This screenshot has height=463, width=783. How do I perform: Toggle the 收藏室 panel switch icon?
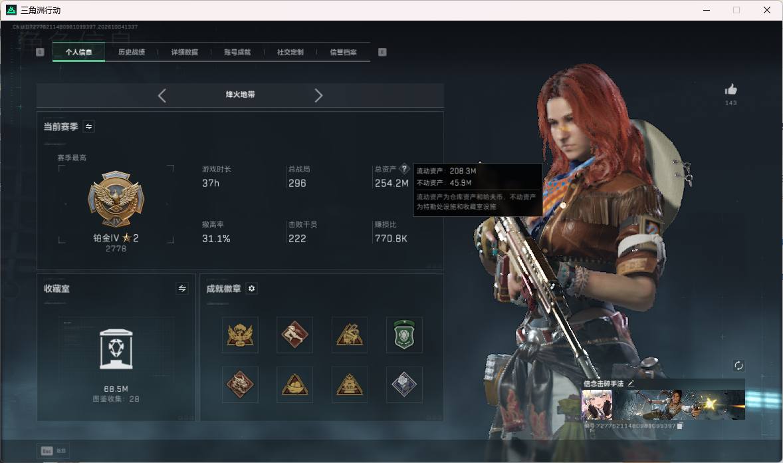click(x=182, y=289)
